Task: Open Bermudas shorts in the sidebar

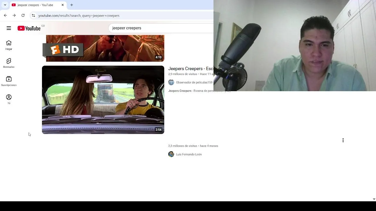Action: pyautogui.click(x=9, y=63)
